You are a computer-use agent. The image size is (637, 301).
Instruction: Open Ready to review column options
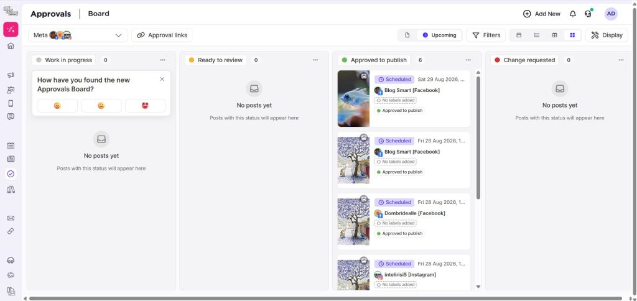click(315, 60)
